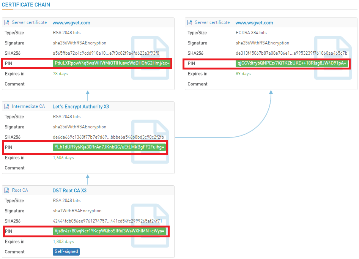Click the small document icon in the ECDSA server certificate card
Image resolution: width=359 pixels, height=259 pixels.
coord(190,23)
